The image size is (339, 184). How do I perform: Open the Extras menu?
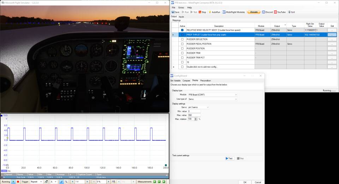(181, 7)
